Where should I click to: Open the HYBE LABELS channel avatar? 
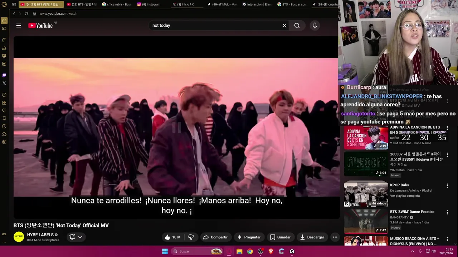pos(19,237)
